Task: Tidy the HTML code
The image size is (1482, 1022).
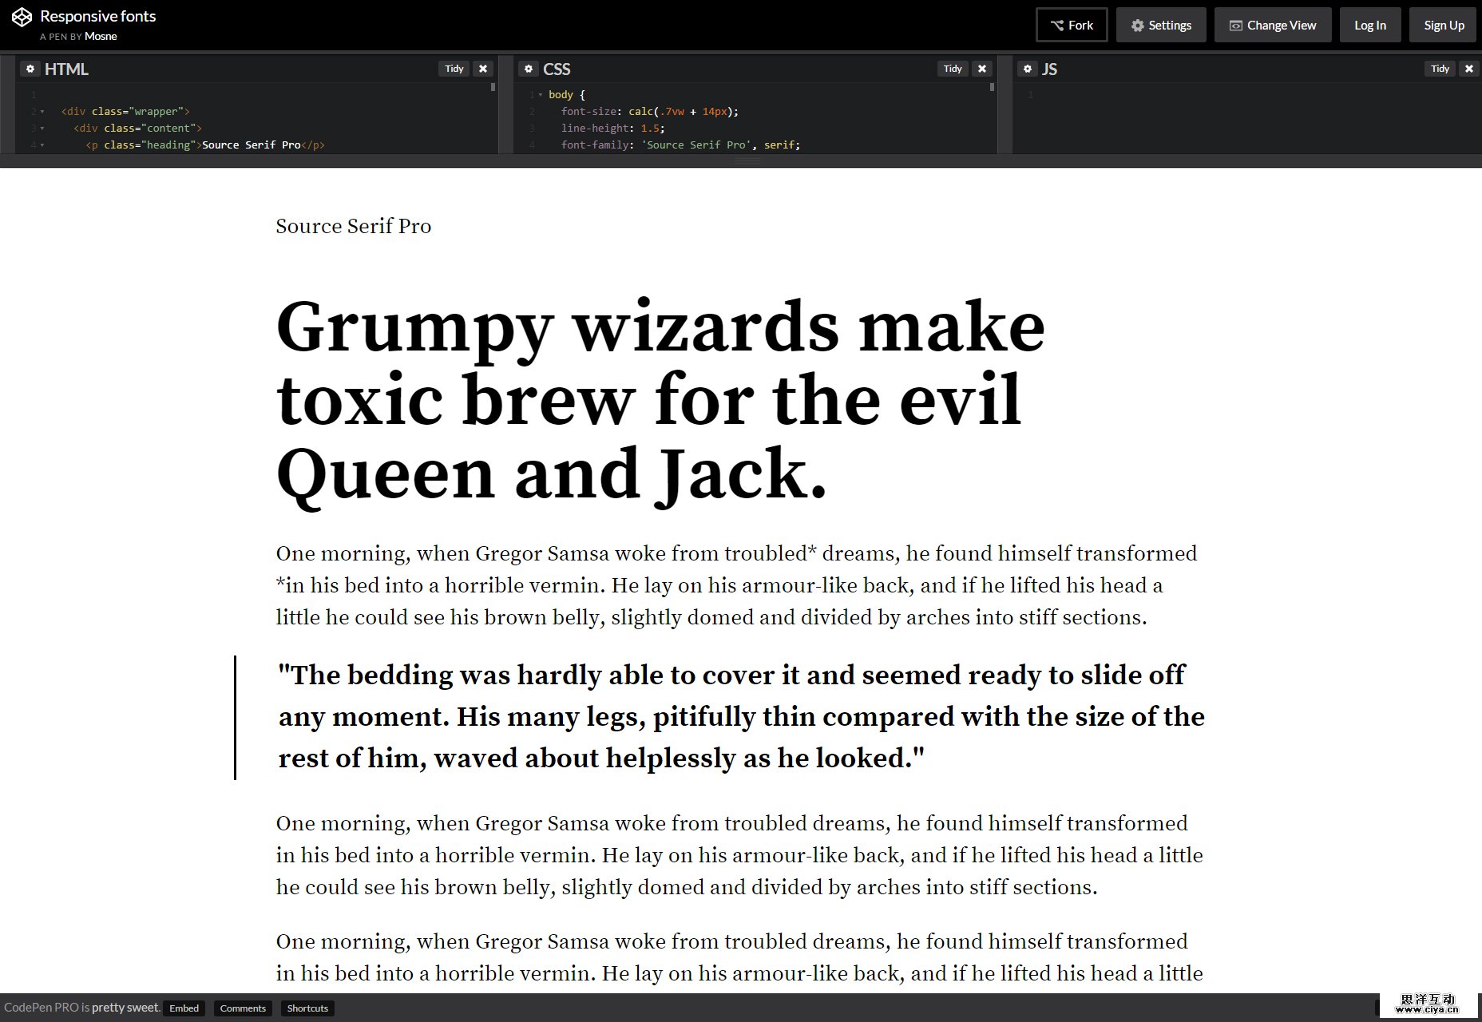Action: coord(454,69)
